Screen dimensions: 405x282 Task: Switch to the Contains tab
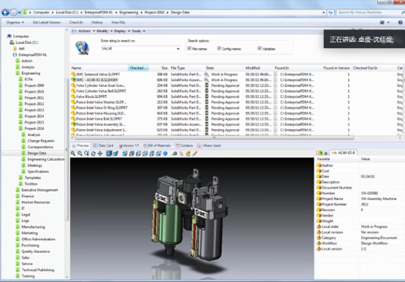(184, 146)
